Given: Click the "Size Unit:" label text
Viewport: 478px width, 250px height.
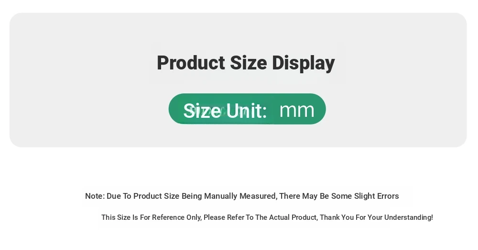Looking at the screenshot, I should click(x=225, y=111).
